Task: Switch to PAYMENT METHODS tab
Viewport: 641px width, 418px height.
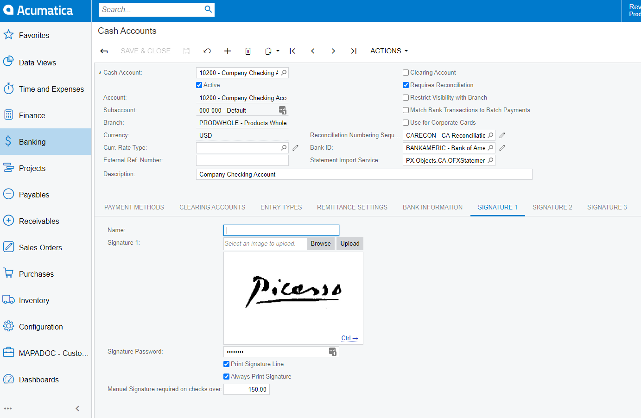Action: click(x=134, y=208)
